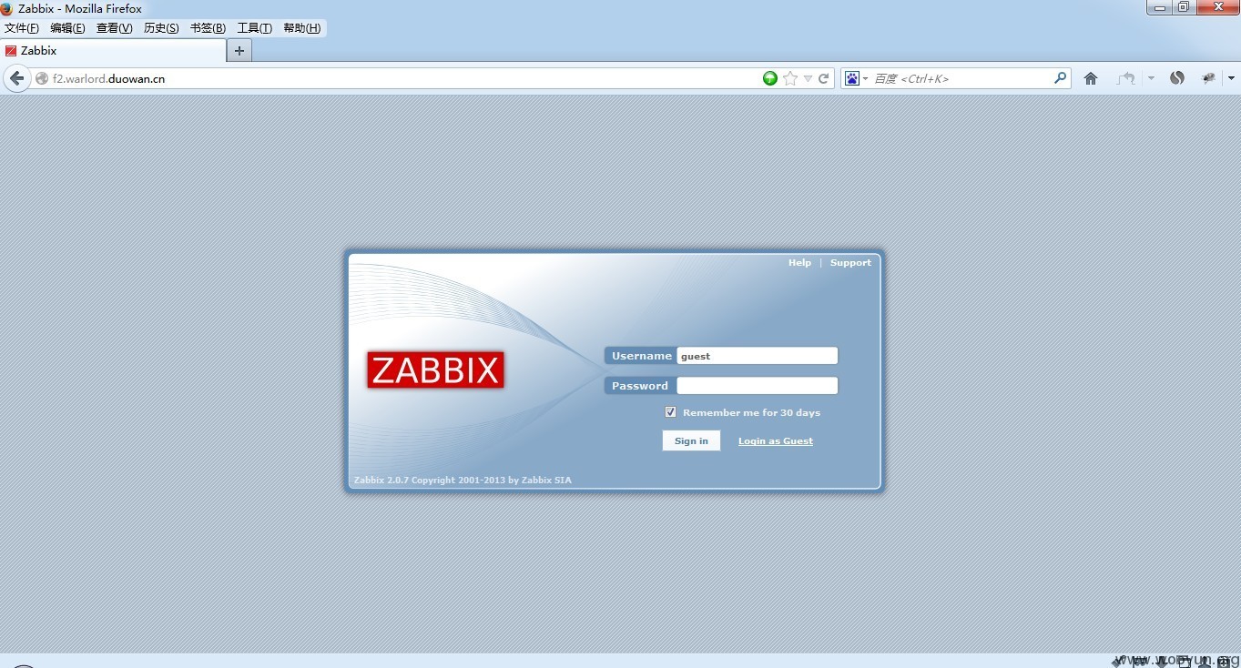This screenshot has height=668, width=1241.
Task: Open the 帮助(H) menu
Action: [x=302, y=28]
